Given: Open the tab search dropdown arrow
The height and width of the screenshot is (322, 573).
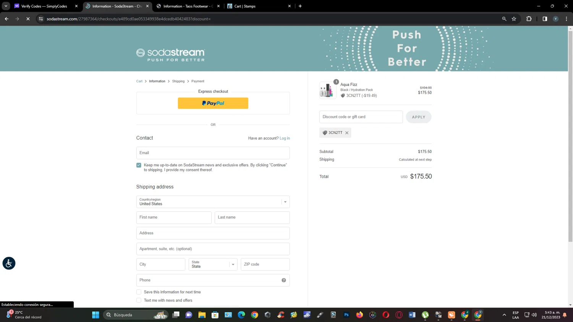Looking at the screenshot, I should (6, 6).
